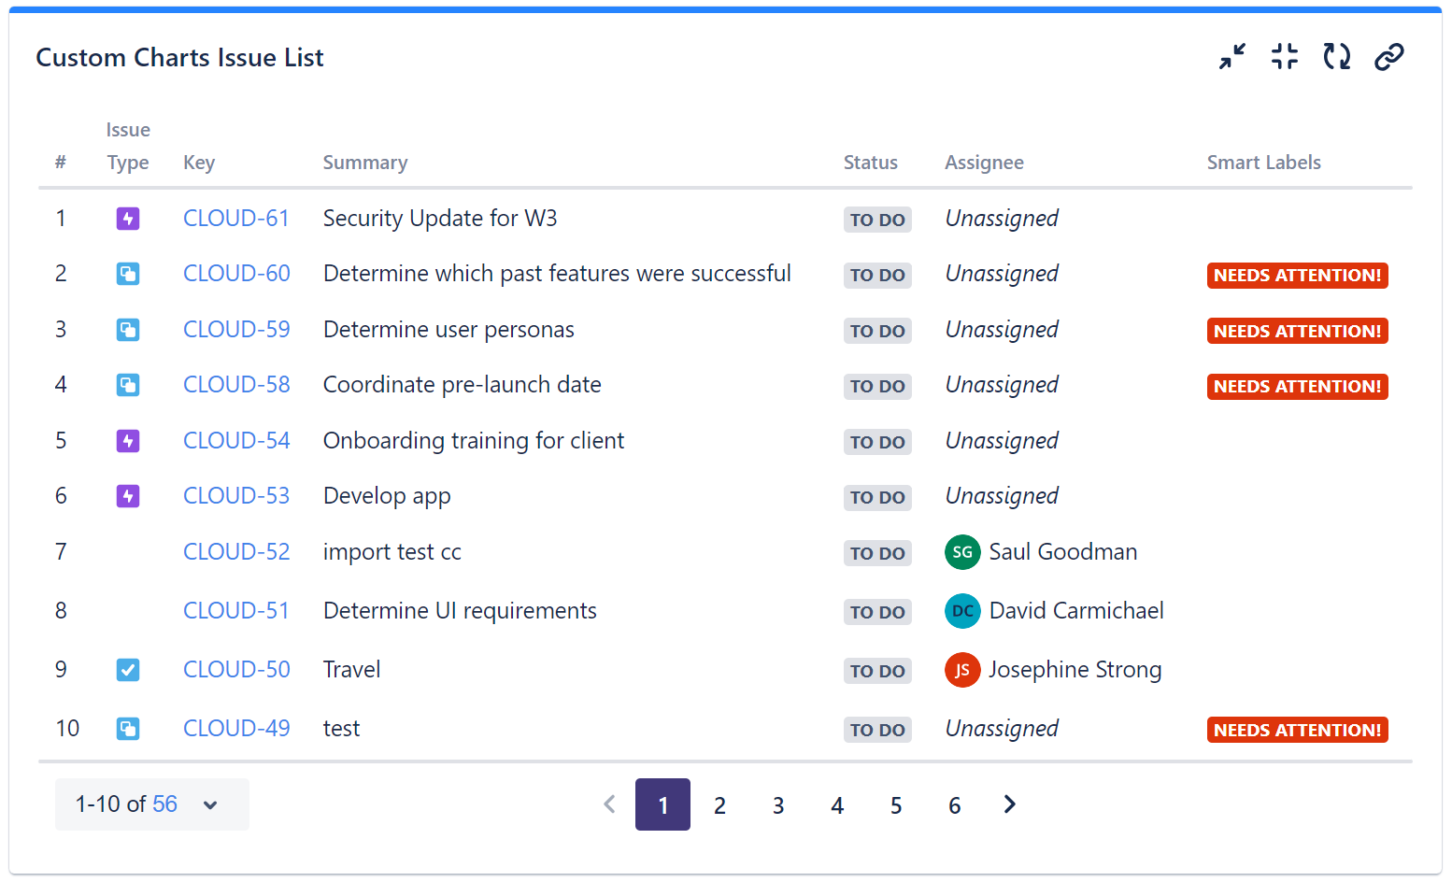This screenshot has width=1452, height=882.
Task: Go to next page with right chevron
Action: tap(1009, 804)
